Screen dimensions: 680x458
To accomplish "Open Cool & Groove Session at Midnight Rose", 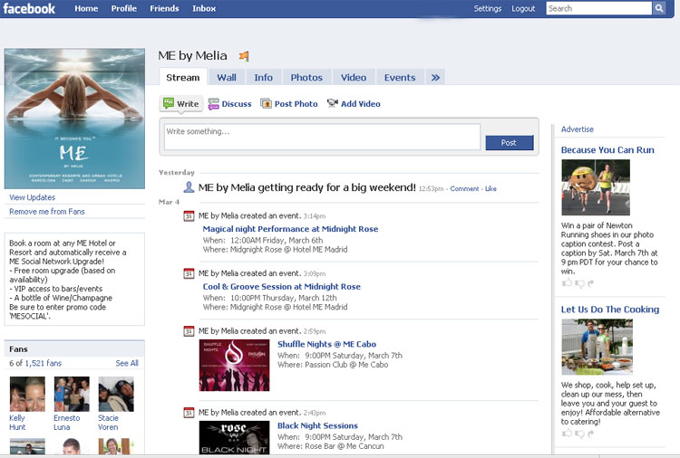I will tap(281, 287).
